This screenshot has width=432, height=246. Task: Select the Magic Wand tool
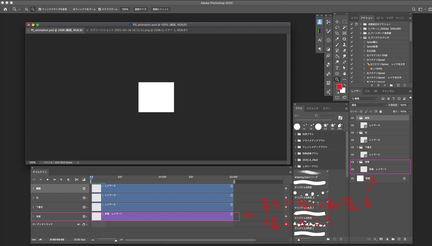pyautogui.click(x=345, y=27)
